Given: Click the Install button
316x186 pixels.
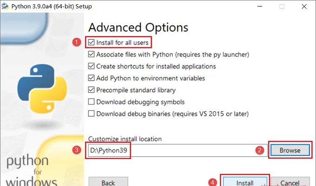Looking at the screenshot, I should click(x=245, y=181).
